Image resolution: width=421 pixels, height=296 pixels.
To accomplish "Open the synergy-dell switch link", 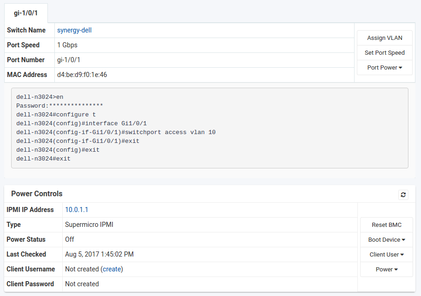I will pyautogui.click(x=74, y=30).
